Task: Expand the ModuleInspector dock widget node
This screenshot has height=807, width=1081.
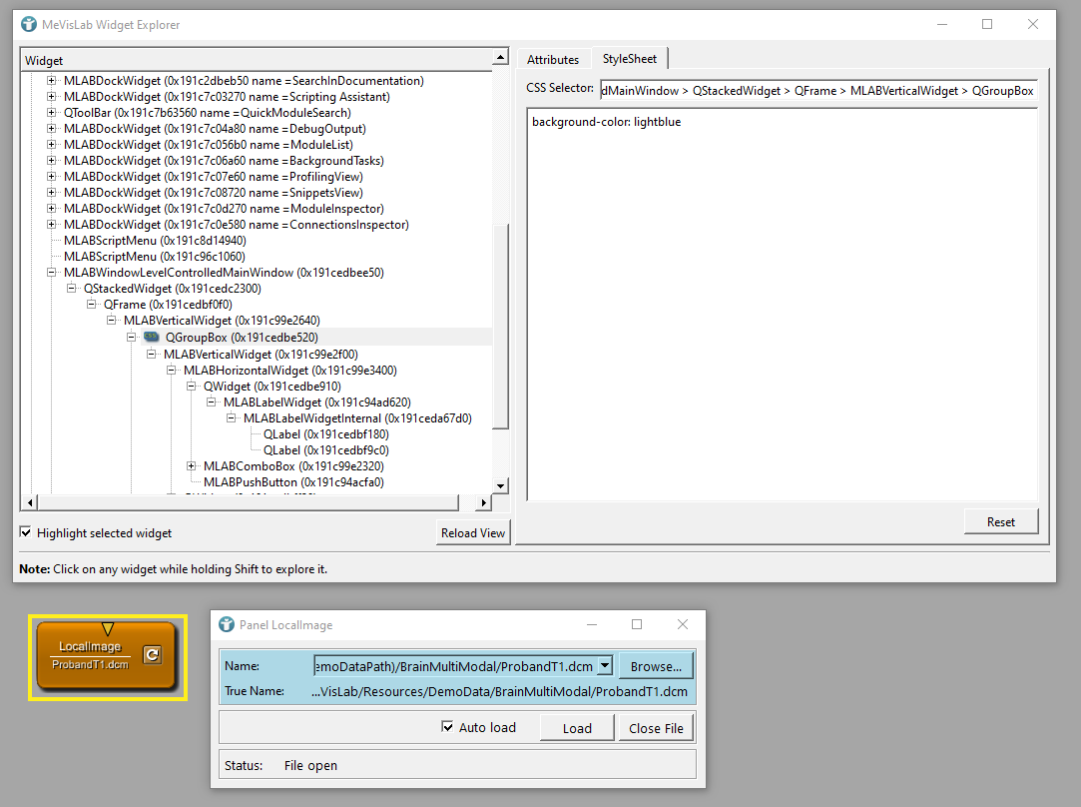Action: pyautogui.click(x=52, y=209)
